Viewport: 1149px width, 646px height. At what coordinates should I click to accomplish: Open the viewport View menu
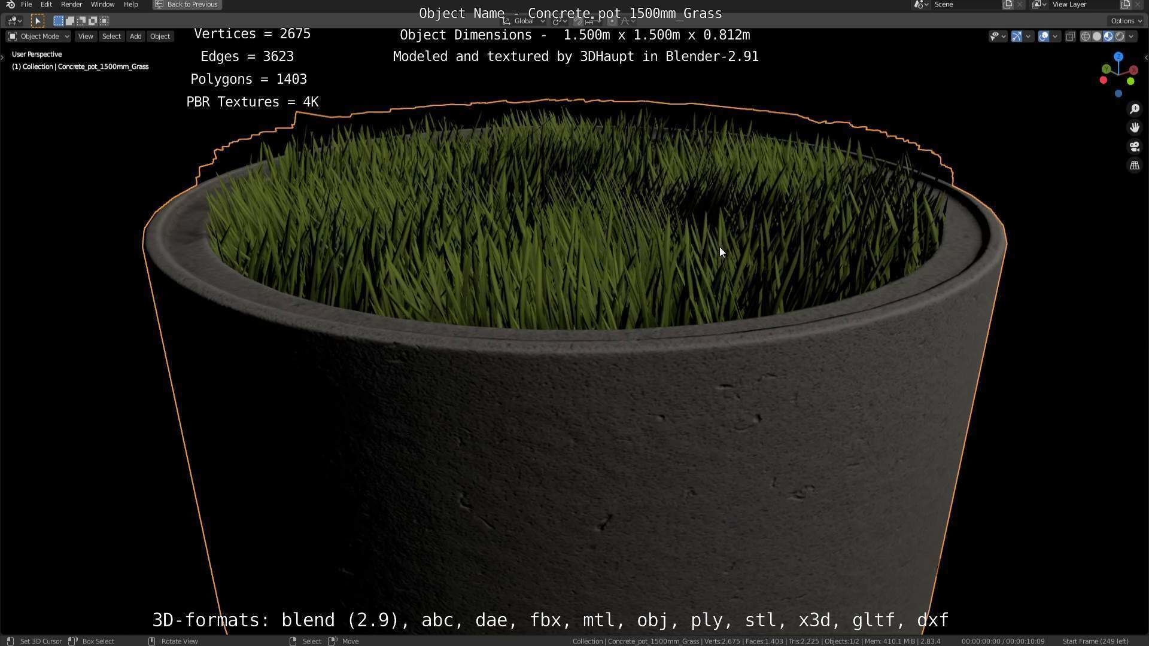click(x=86, y=36)
